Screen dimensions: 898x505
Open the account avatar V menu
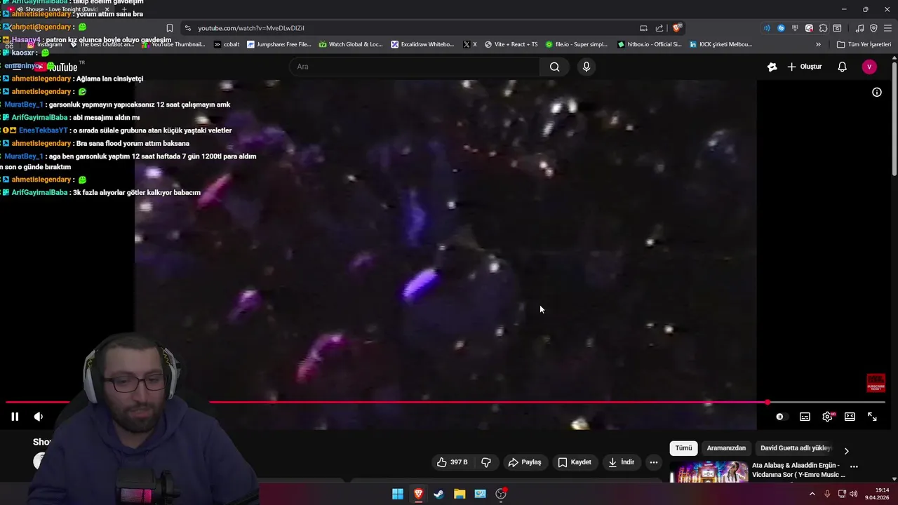869,67
